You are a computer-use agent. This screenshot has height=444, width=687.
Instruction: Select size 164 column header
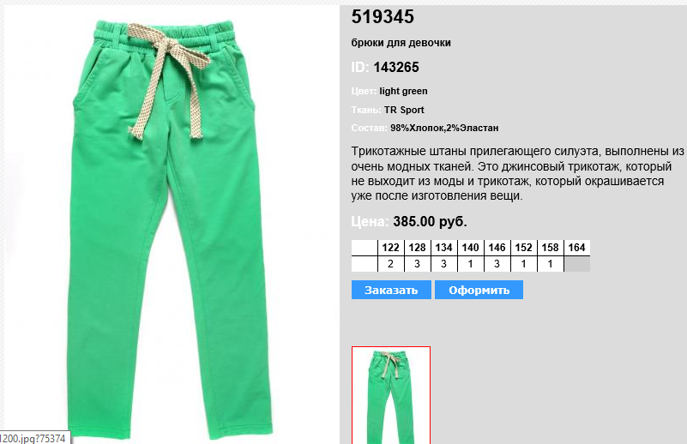coord(577,248)
